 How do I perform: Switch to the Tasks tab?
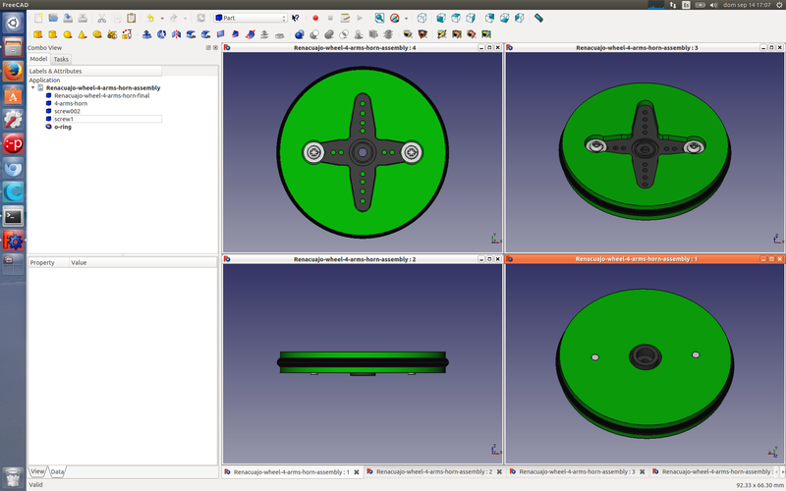(x=61, y=59)
